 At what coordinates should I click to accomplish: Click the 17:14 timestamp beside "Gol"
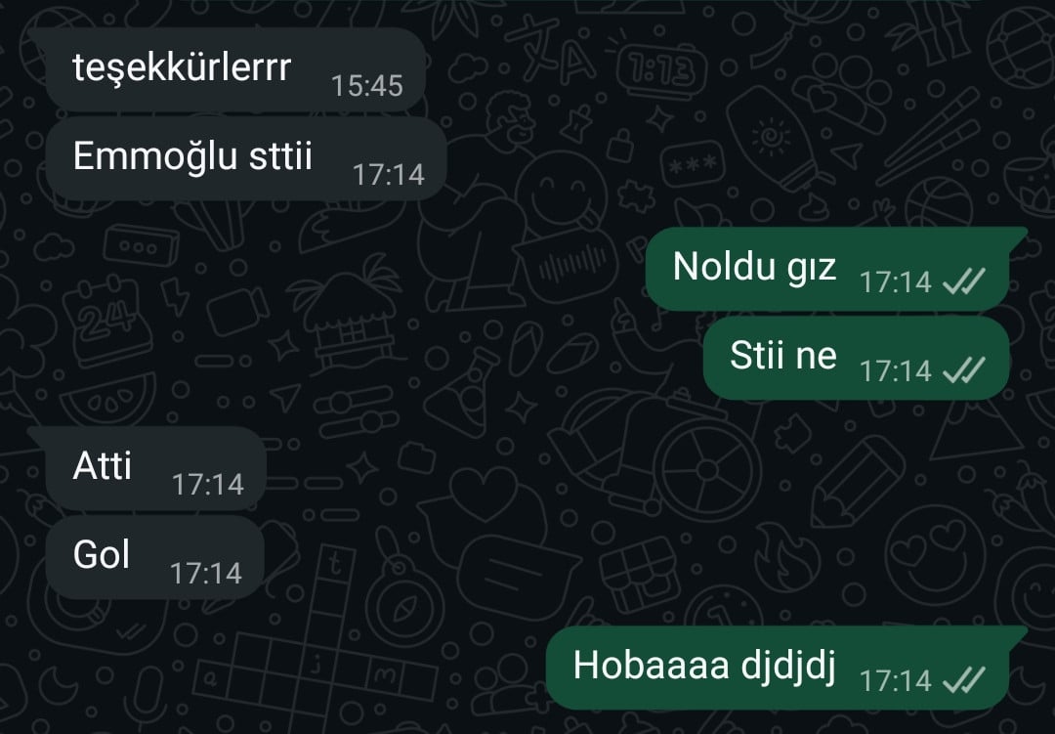point(206,573)
